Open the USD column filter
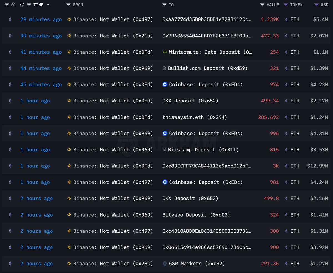The image size is (333, 273). click(316, 4)
